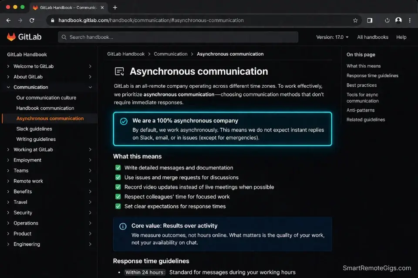Click the browser address bar URL
This screenshot has height=278, width=418.
(151, 20)
